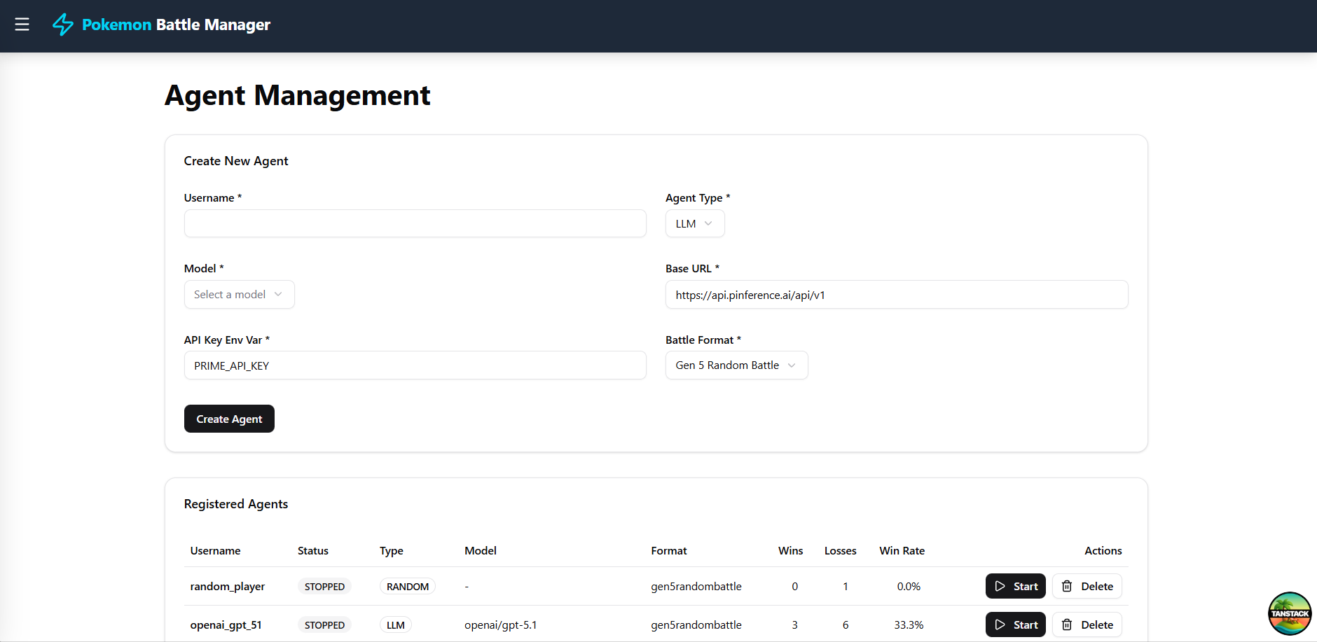Click play icon for random_player row
1317x642 pixels.
coord(1000,586)
